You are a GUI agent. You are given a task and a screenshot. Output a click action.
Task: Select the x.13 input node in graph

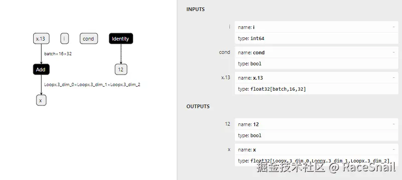coord(41,39)
